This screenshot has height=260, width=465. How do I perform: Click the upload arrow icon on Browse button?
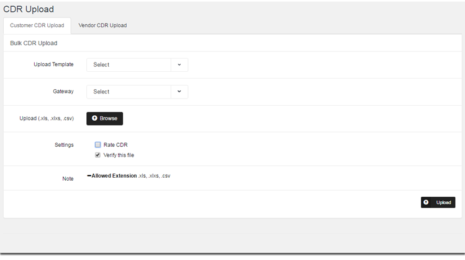coord(94,118)
